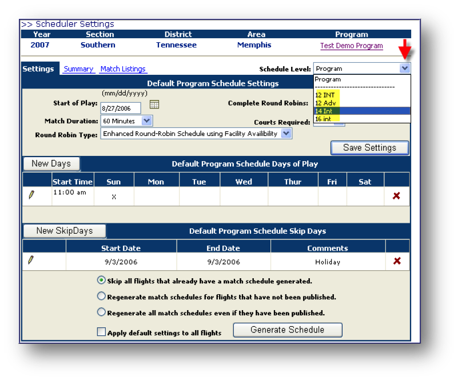Image resolution: width=458 pixels, height=381 pixels.
Task: Click the Tennessee District value
Action: tap(176, 45)
